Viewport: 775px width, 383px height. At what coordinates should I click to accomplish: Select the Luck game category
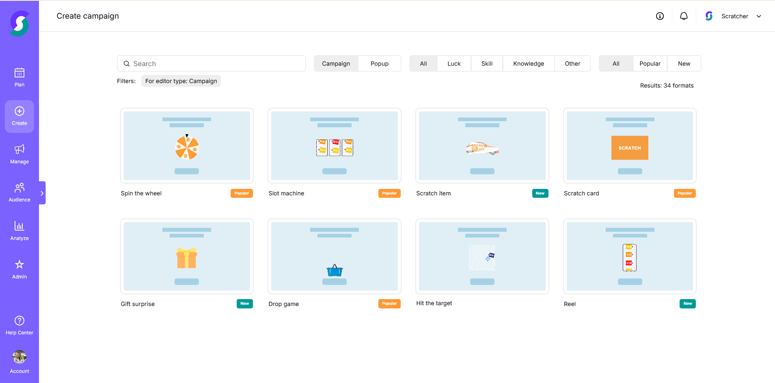pos(454,63)
